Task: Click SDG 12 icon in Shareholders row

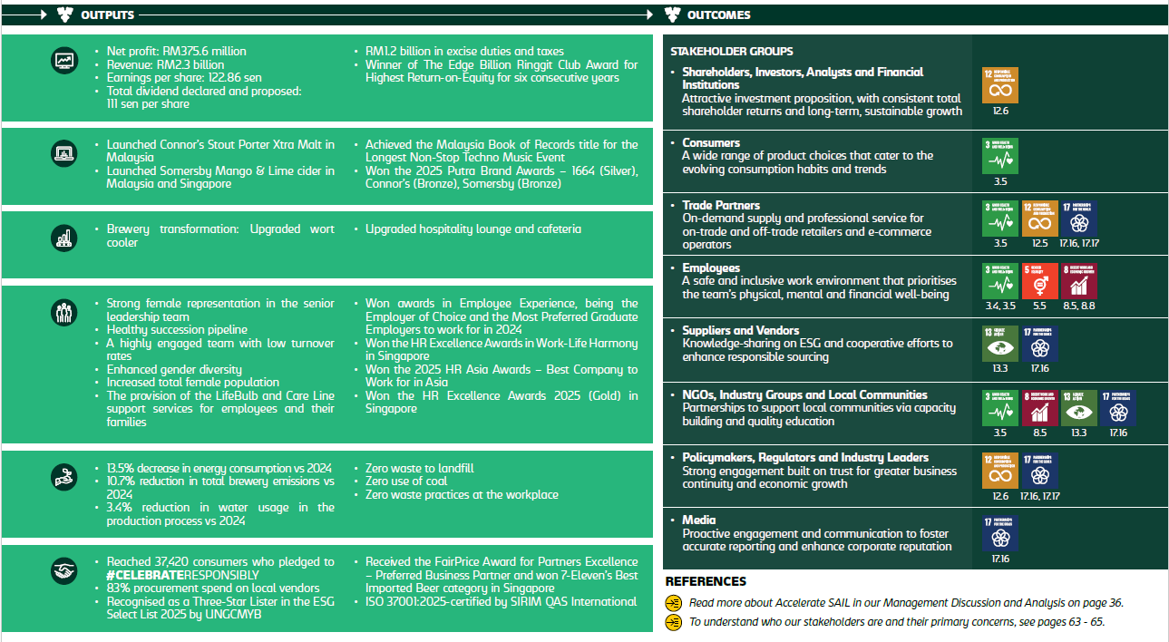Action: 1000,85
